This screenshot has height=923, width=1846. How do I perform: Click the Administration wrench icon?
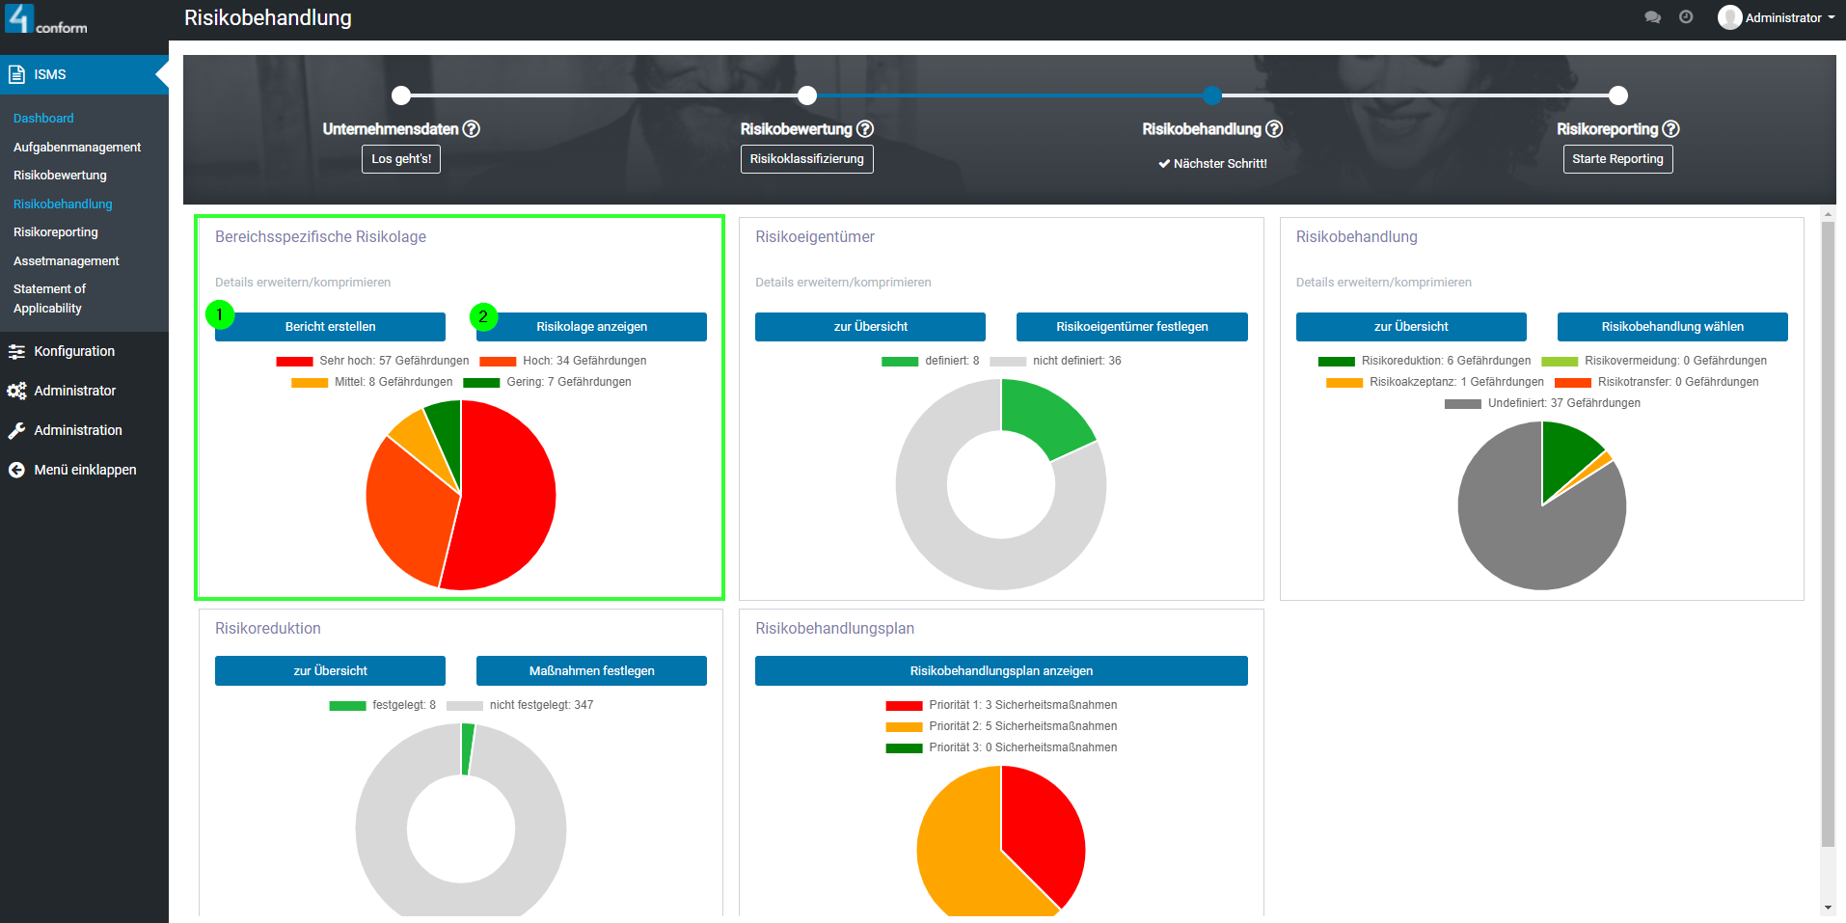tap(16, 431)
